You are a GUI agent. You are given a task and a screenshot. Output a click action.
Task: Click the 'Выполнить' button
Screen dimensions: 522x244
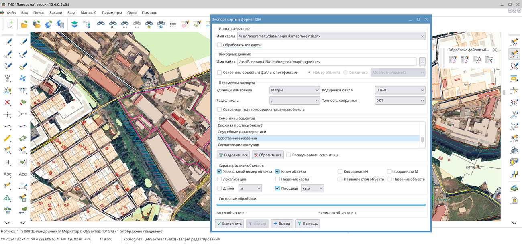(x=229, y=224)
